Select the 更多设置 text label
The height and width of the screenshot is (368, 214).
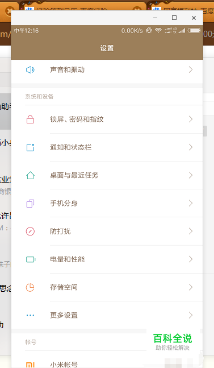64,315
